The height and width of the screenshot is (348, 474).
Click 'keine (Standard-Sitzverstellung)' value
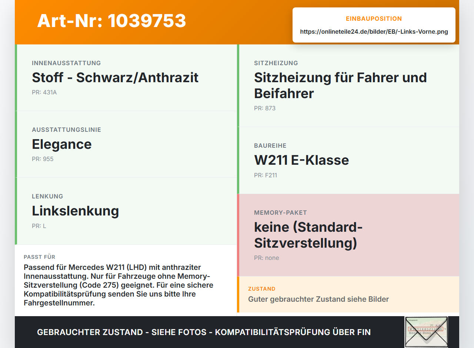coord(308,235)
